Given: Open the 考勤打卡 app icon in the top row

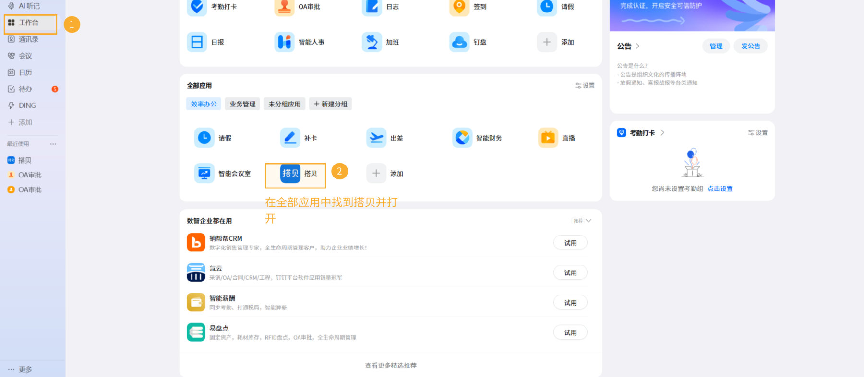Looking at the screenshot, I should tap(197, 7).
